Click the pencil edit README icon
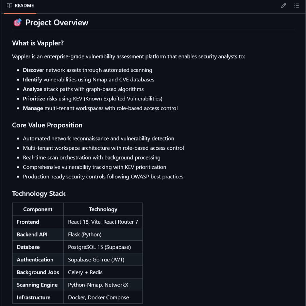306x306 pixels. click(x=284, y=5)
